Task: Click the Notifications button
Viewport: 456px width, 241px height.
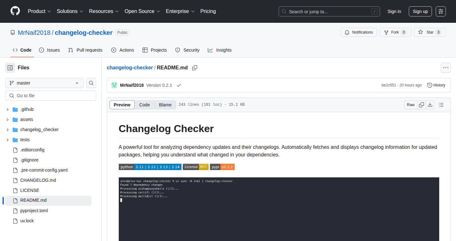Action: pyautogui.click(x=359, y=32)
